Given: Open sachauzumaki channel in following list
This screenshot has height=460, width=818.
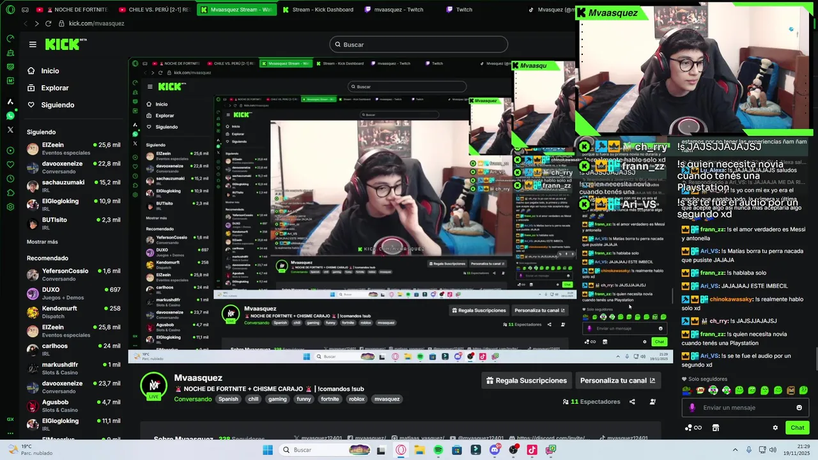Looking at the screenshot, I should click(73, 185).
